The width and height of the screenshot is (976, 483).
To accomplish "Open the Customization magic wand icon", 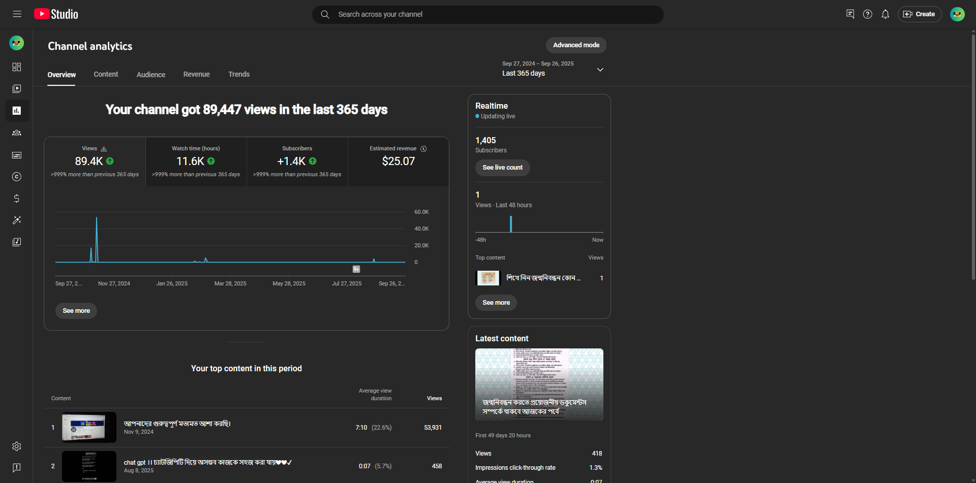I will coord(17,220).
